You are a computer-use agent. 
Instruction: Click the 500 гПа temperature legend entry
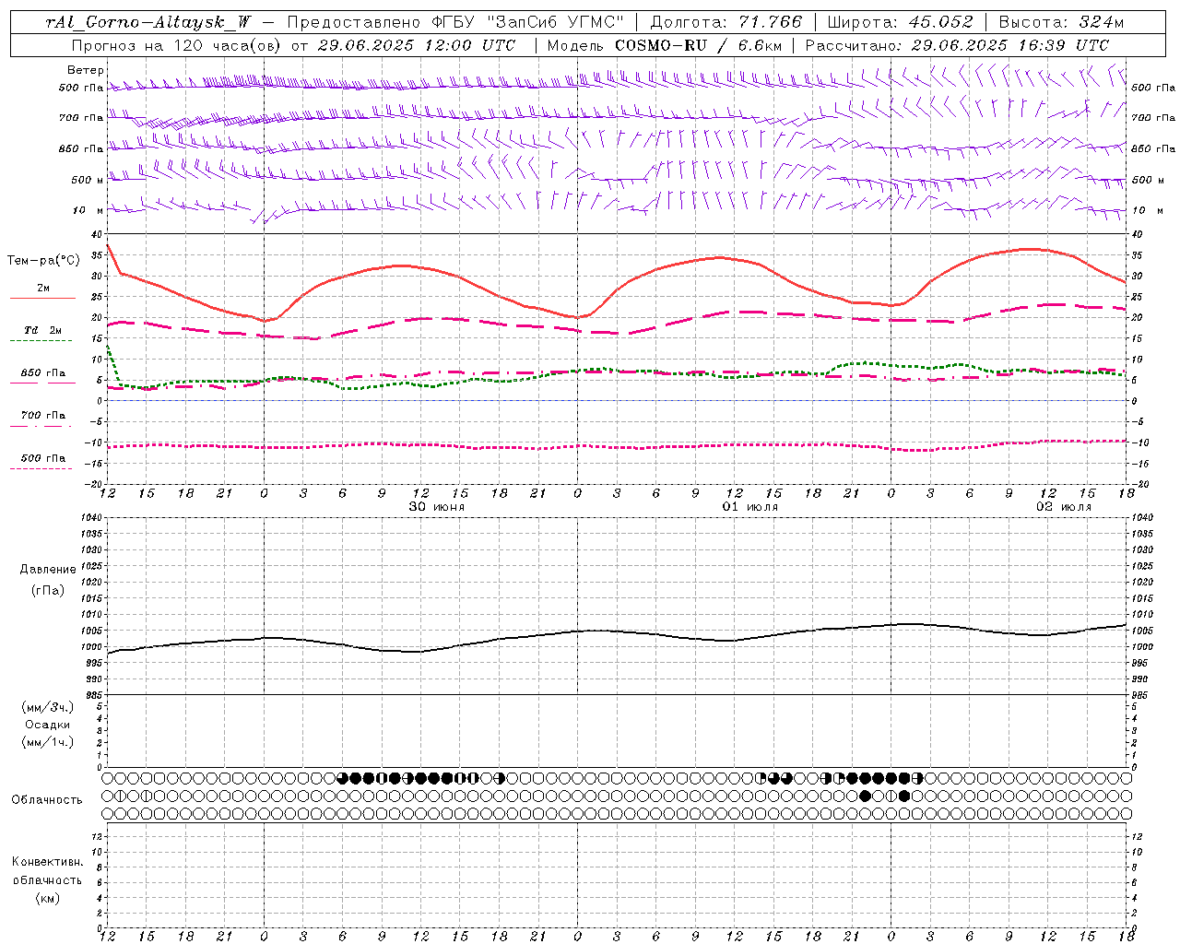point(43,458)
